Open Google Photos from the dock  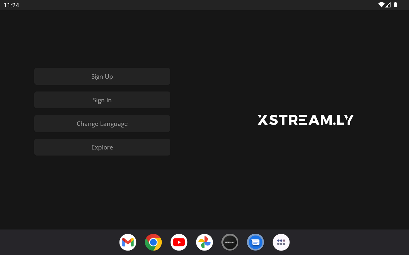tap(204, 242)
